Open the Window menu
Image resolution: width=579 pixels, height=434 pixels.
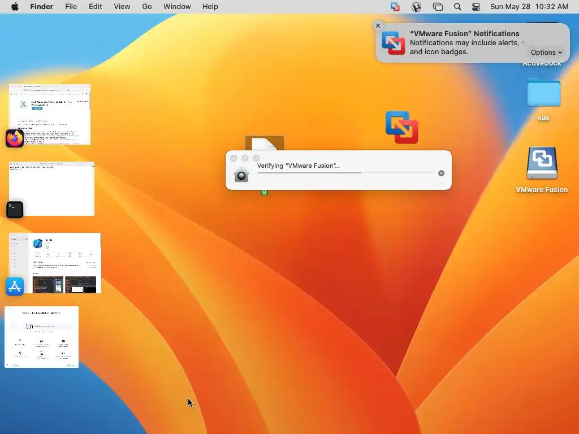point(177,7)
